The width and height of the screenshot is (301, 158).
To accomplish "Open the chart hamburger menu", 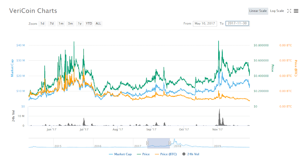I will coord(296,11).
